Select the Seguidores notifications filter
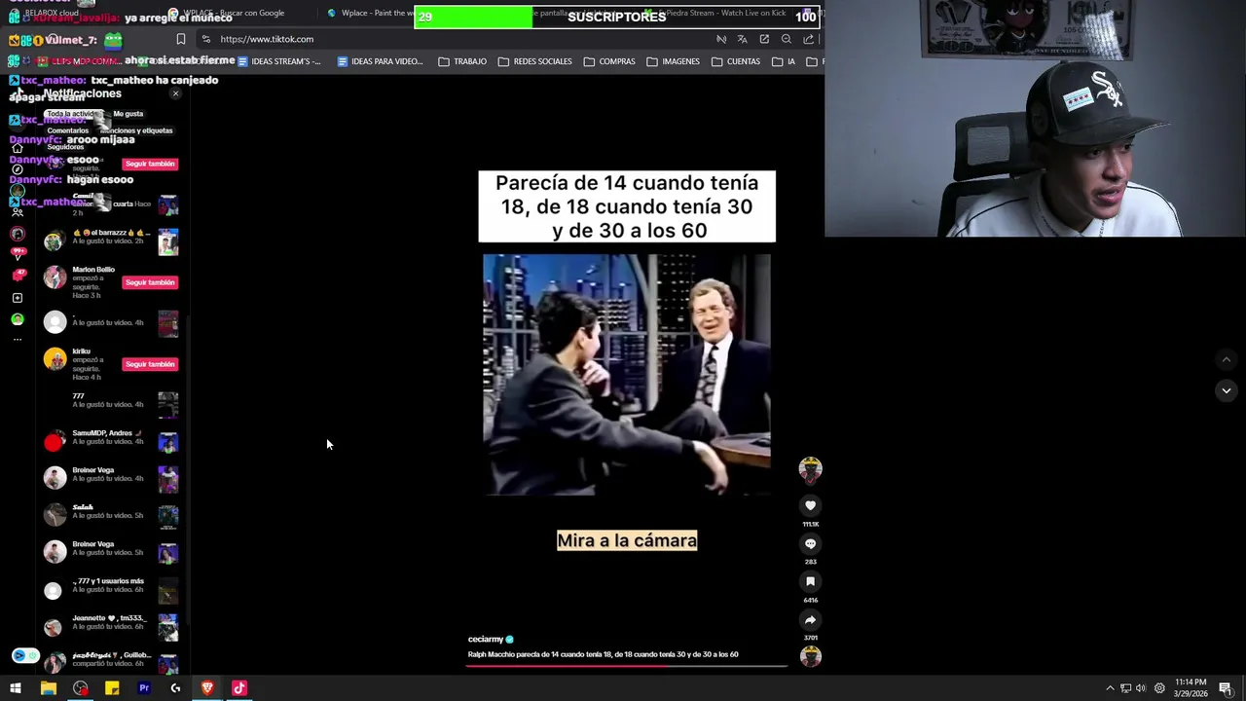The width and height of the screenshot is (1246, 701). click(x=65, y=147)
